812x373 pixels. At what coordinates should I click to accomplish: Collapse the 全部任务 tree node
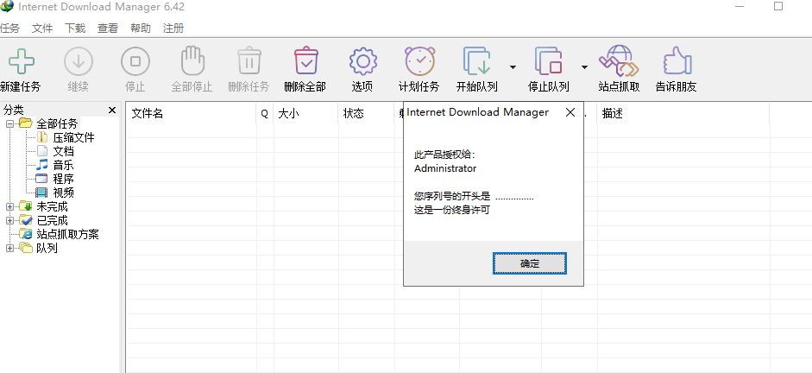coord(9,123)
